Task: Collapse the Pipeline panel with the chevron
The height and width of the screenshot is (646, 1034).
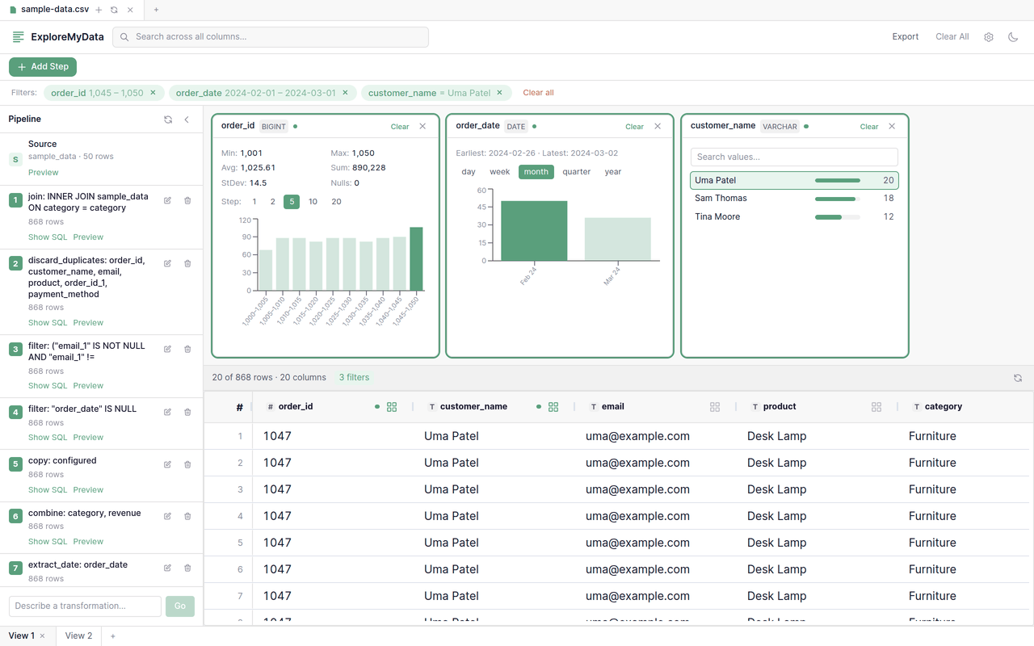Action: pos(187,119)
